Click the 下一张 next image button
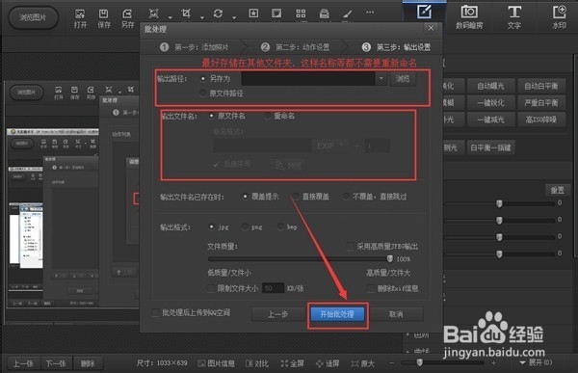578x373 pixels. (56, 363)
